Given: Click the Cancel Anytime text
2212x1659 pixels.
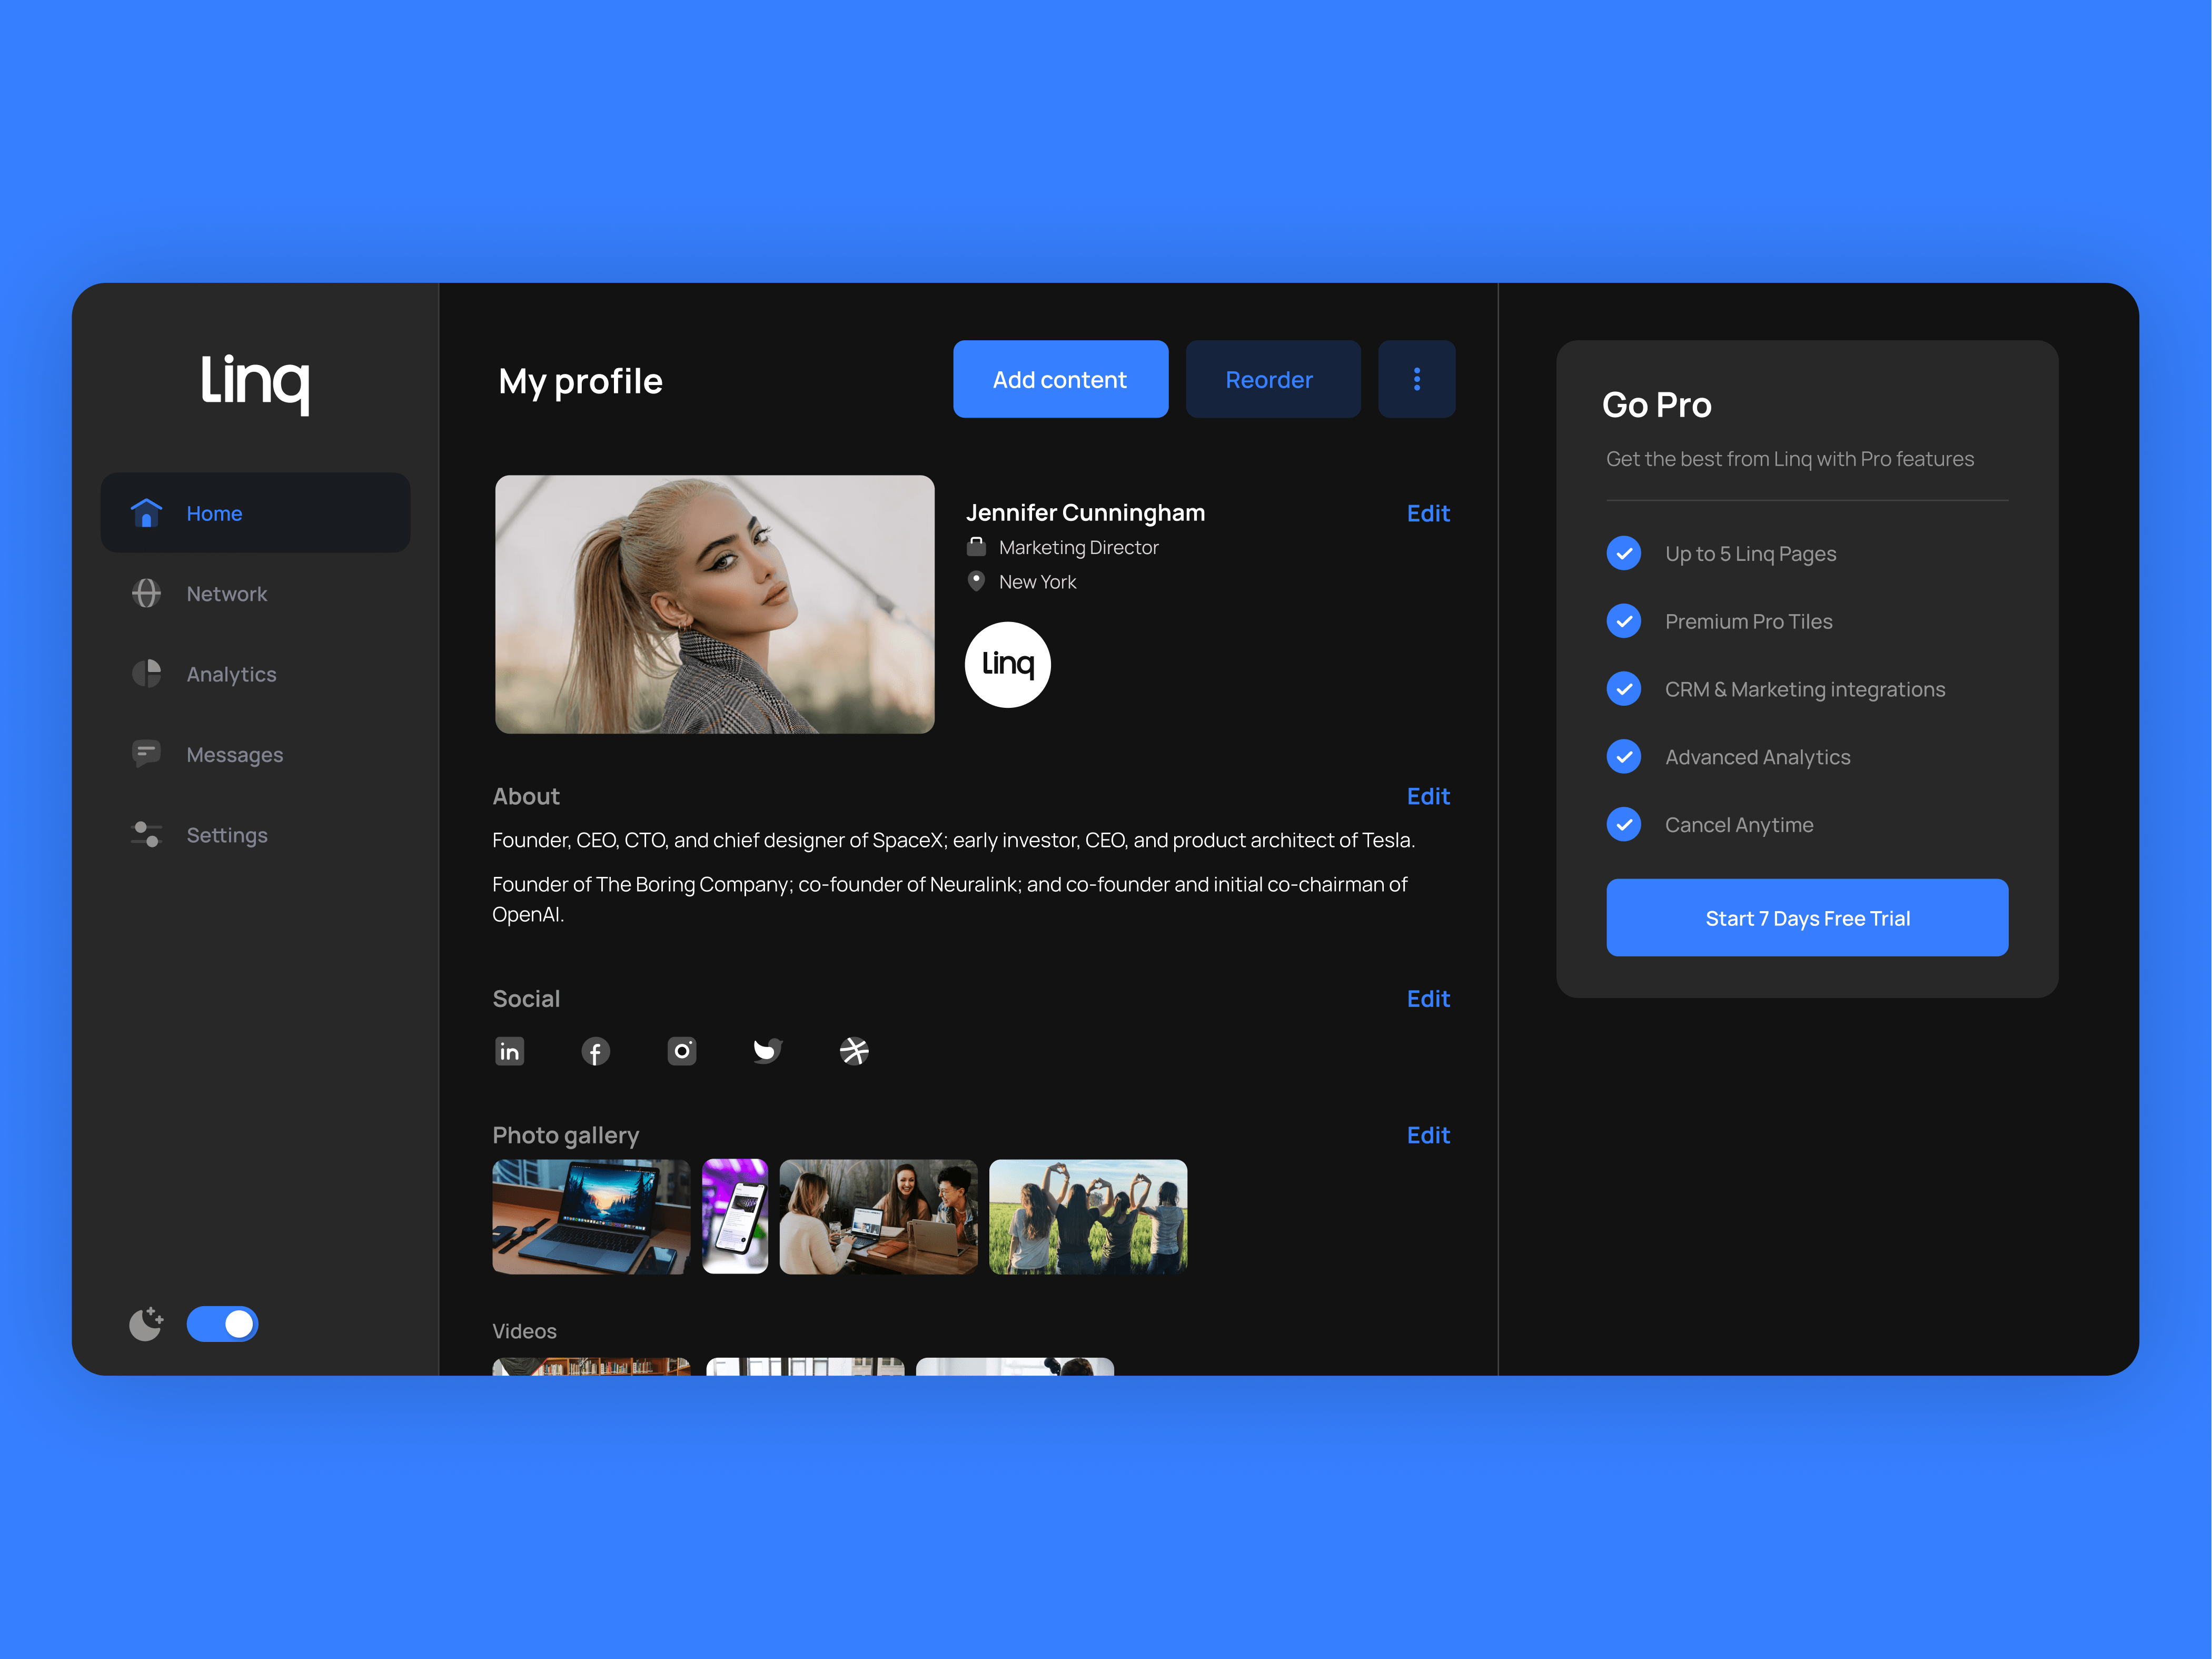Looking at the screenshot, I should point(1739,825).
